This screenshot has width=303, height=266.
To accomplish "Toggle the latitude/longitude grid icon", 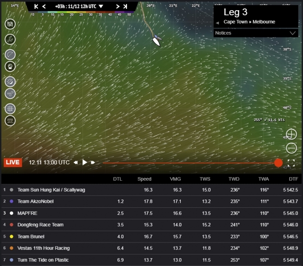I will pos(10,109).
